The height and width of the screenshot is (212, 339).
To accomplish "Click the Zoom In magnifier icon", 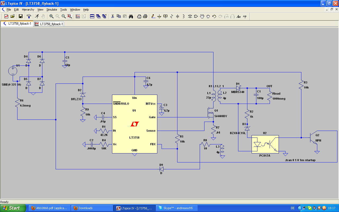I will pos(51,16).
